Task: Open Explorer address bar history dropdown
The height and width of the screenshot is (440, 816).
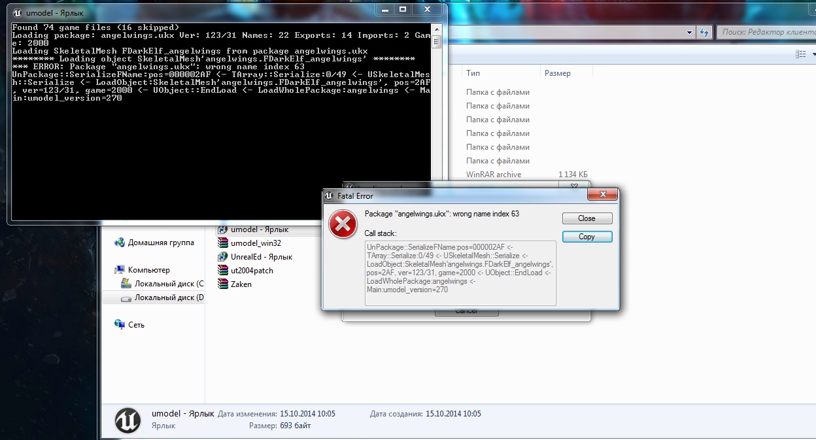Action: 690,32
